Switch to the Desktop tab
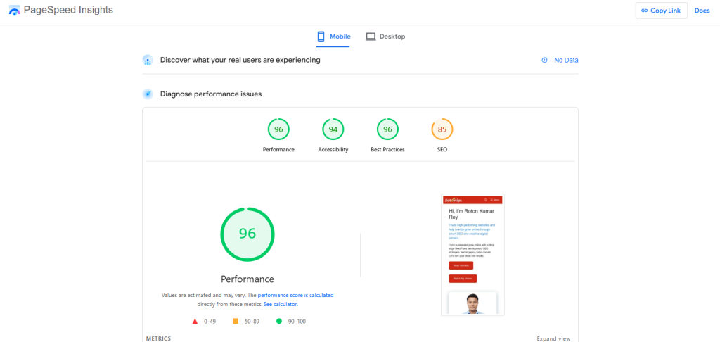720x342 pixels. pyautogui.click(x=385, y=37)
